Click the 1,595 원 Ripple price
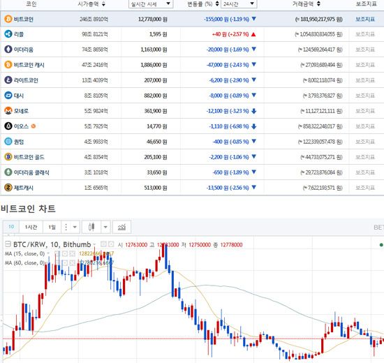Image resolution: width=384 pixels, height=363 pixels. click(158, 34)
